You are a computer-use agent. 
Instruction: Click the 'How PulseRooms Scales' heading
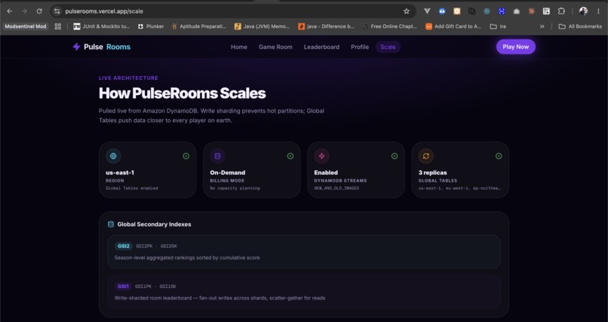(183, 94)
